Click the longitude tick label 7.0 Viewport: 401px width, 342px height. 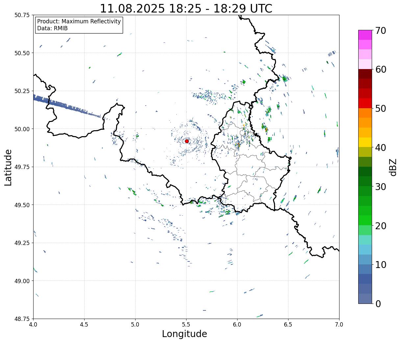339,324
